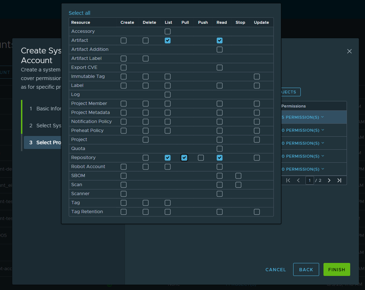Open step 2 Select System Permissions
This screenshot has width=365, height=290.
[x=47, y=126]
